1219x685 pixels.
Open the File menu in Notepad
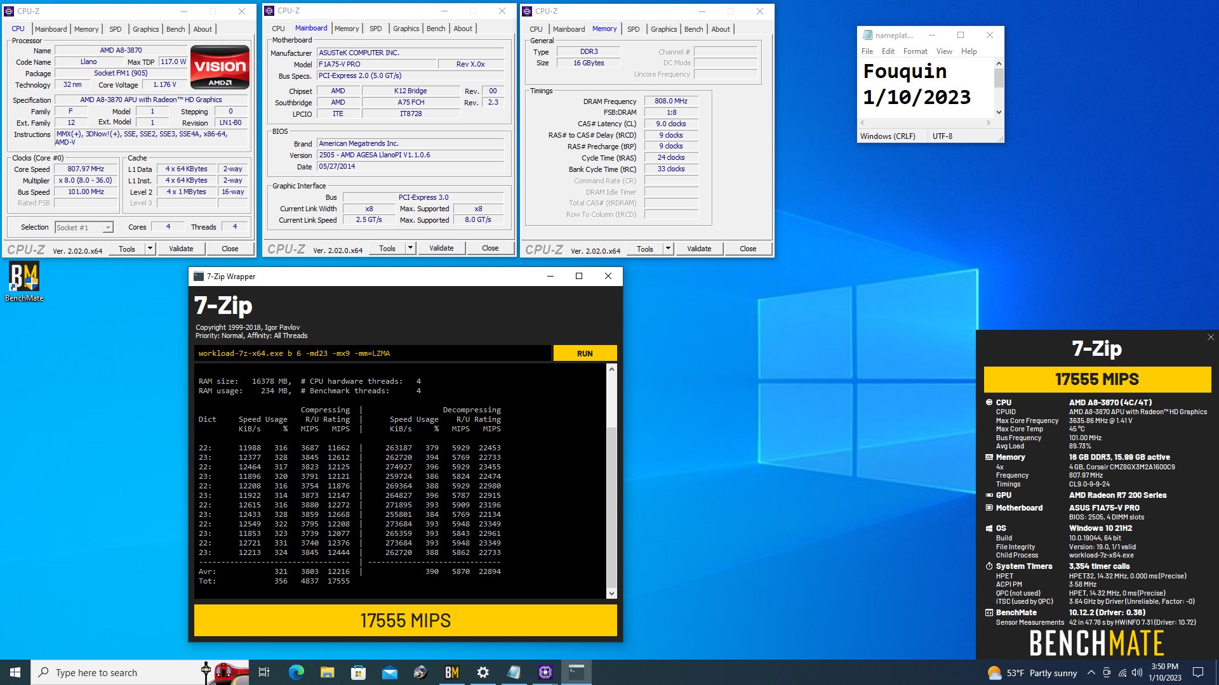click(867, 51)
